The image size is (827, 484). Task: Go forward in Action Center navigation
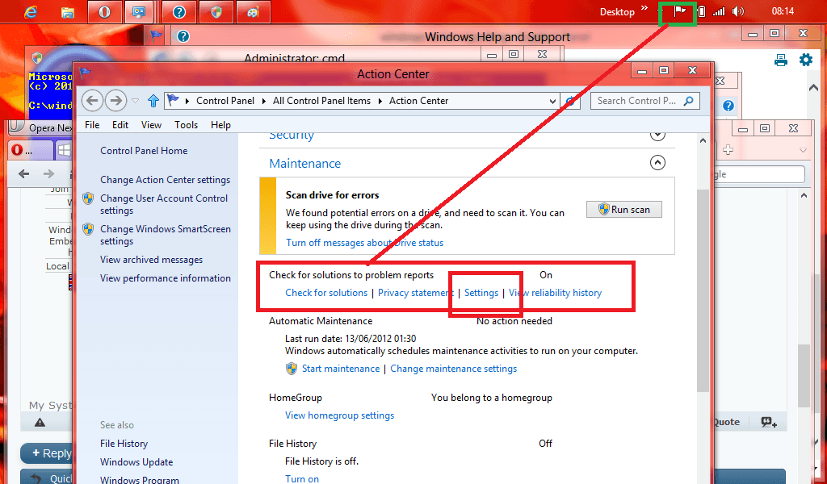coord(115,100)
